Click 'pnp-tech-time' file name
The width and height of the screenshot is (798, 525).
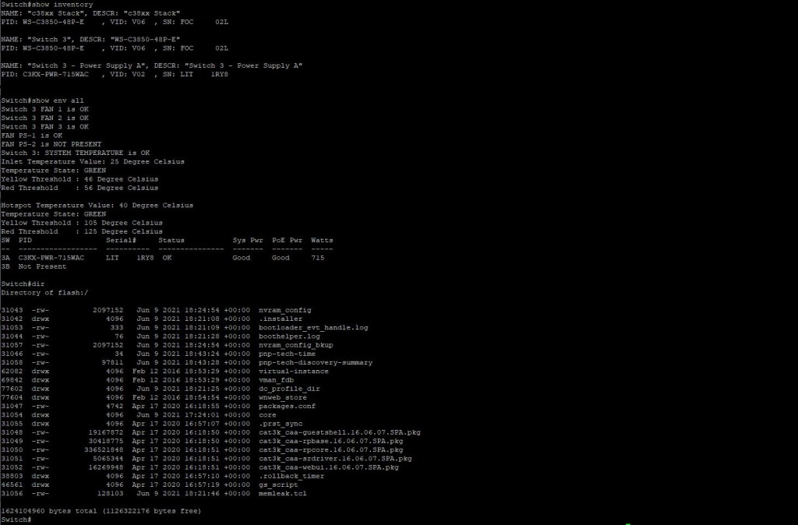pos(287,354)
